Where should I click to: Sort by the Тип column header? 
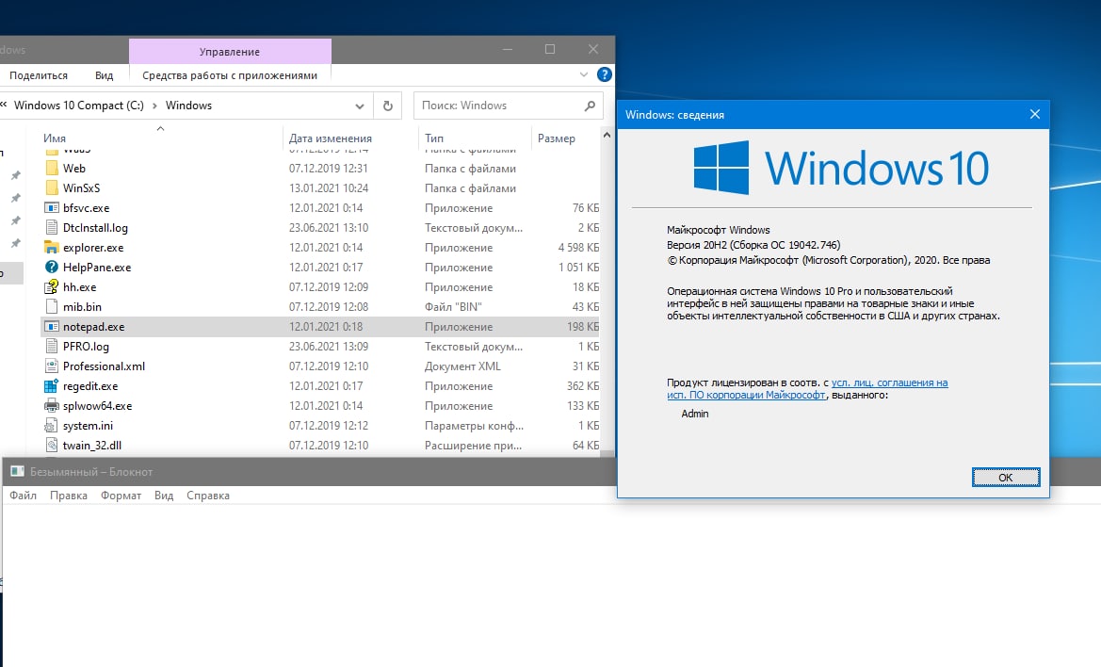coord(434,138)
